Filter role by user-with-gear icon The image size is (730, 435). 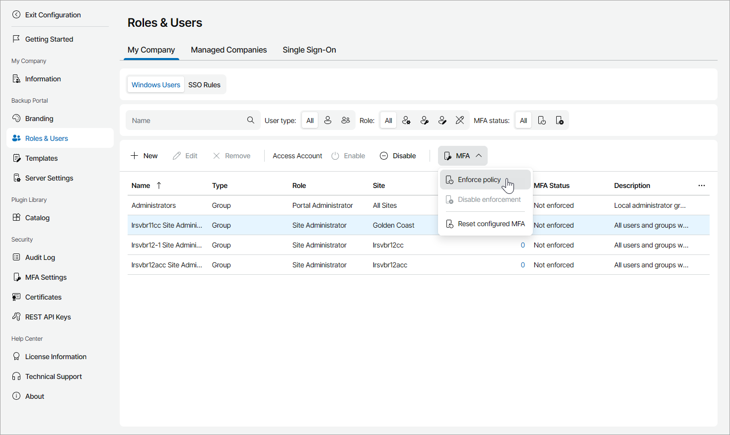pos(406,121)
